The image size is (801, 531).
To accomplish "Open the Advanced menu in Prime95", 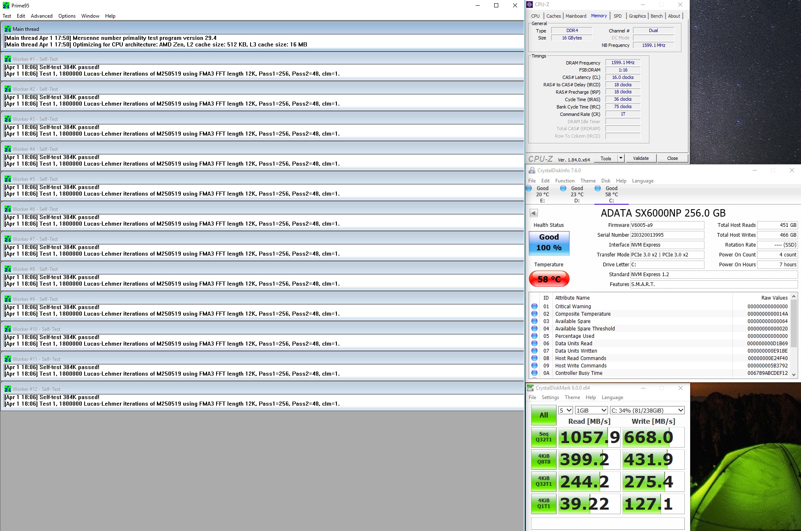I will [41, 16].
